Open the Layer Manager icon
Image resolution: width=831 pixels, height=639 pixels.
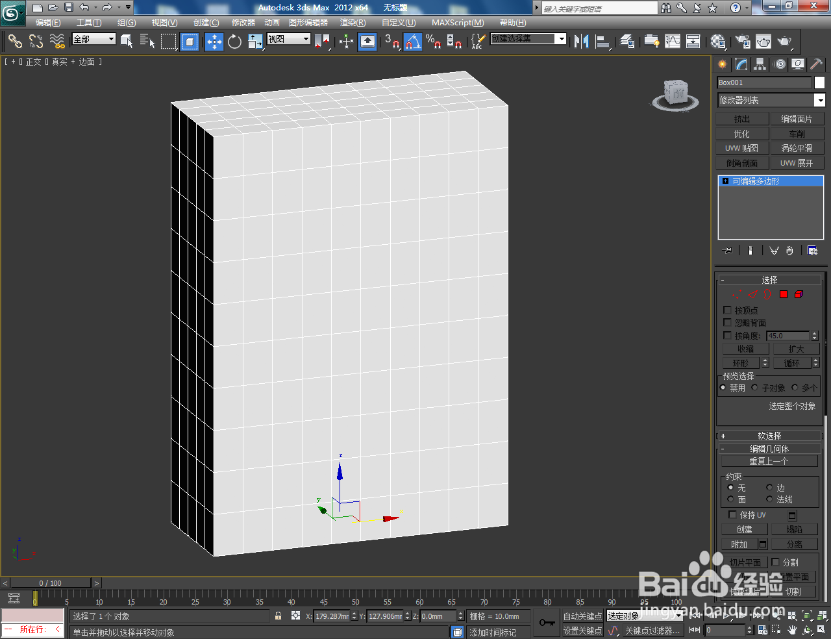[x=627, y=42]
